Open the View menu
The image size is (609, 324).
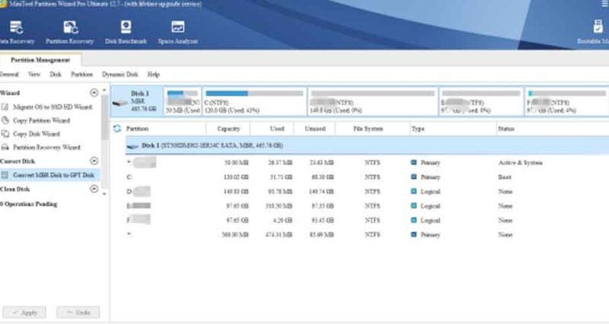pyautogui.click(x=33, y=74)
